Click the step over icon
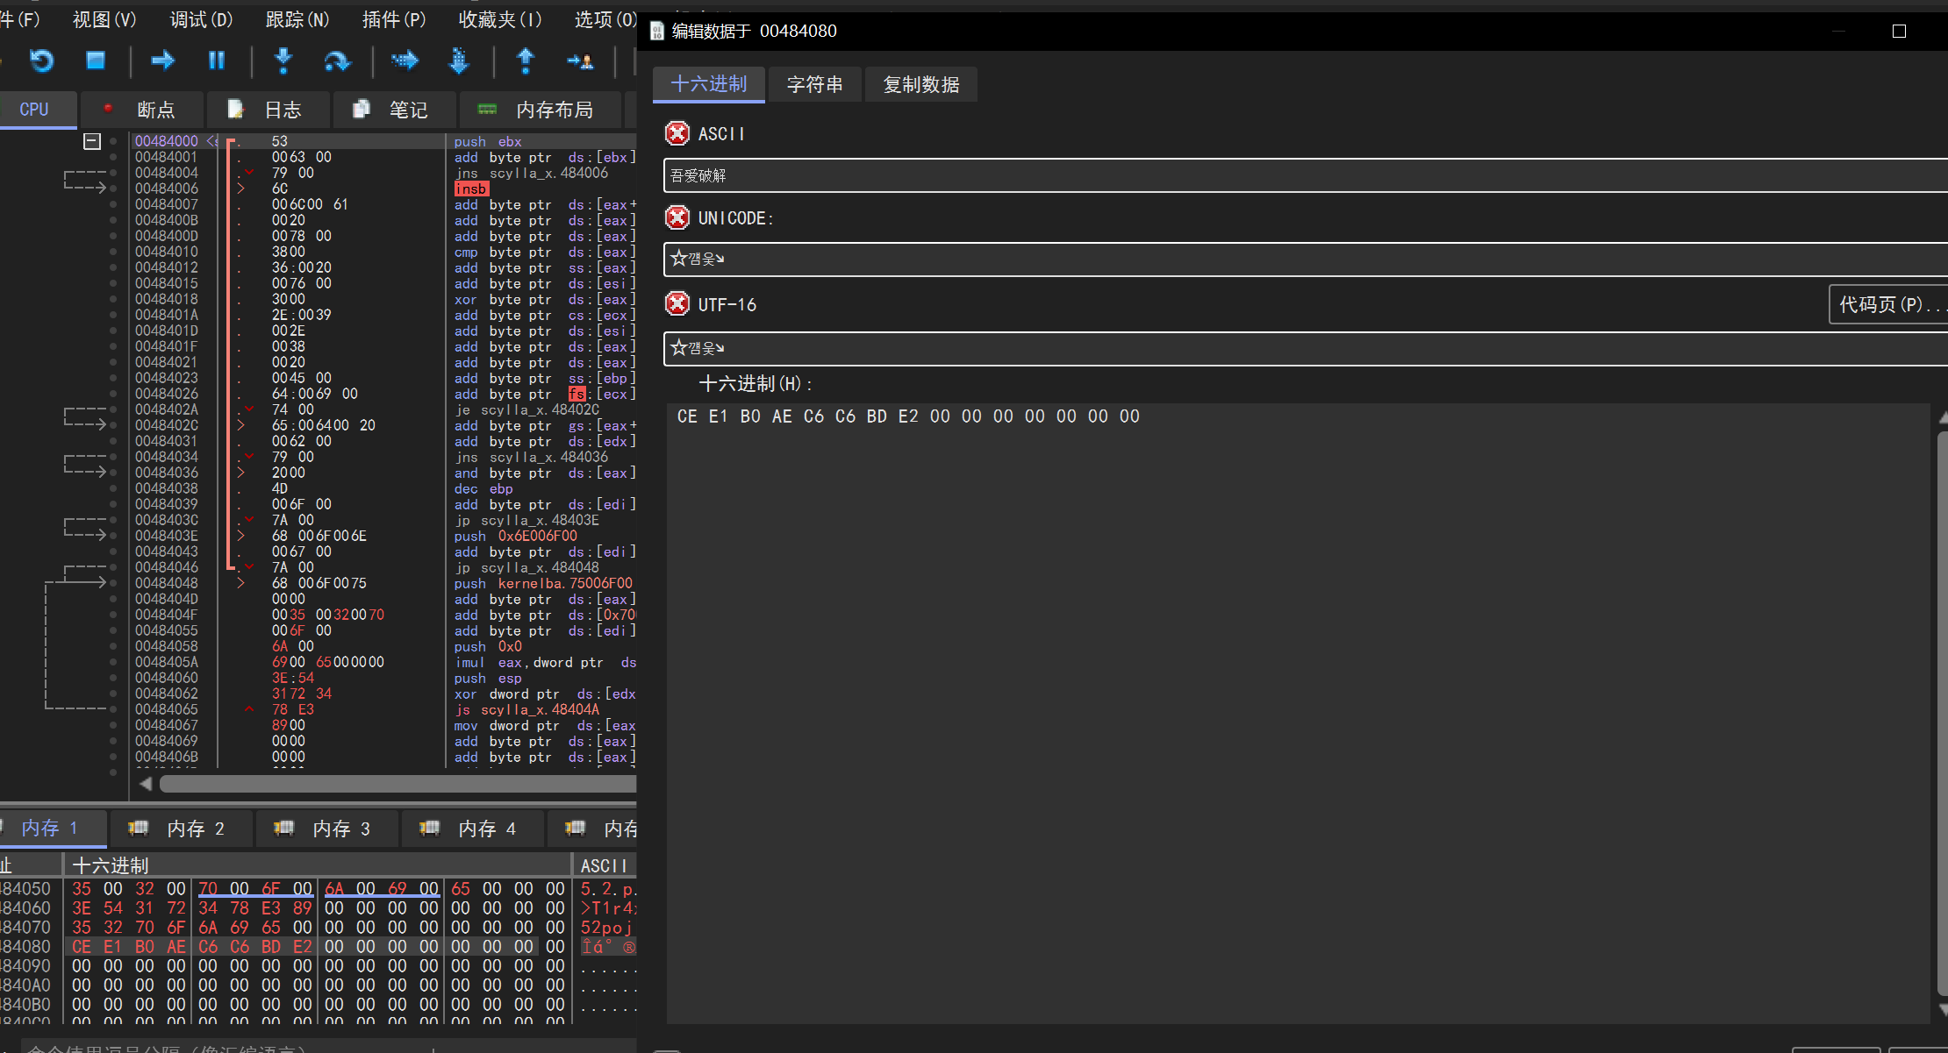This screenshot has height=1053, width=1948. pos(337,60)
